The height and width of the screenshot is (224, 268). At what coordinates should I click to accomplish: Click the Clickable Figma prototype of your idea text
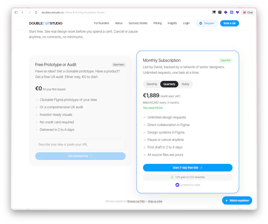click(x=68, y=100)
